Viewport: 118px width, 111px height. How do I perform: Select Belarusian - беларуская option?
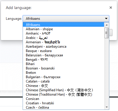[63, 55]
